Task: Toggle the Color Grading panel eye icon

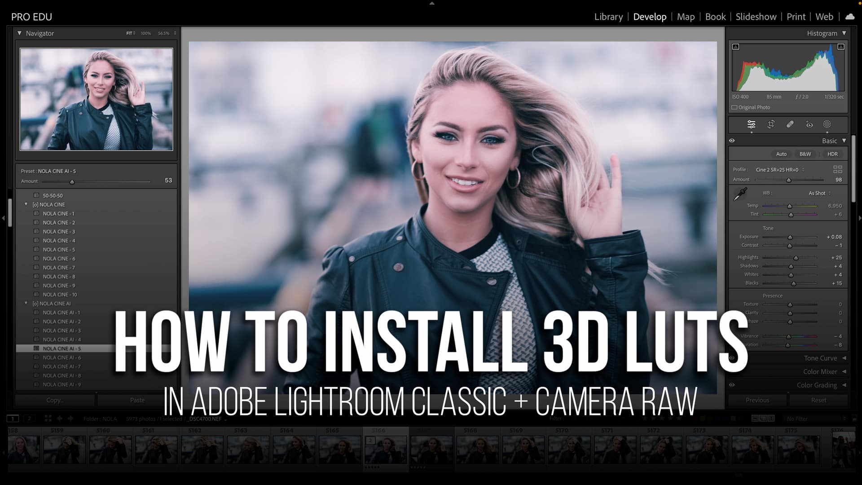Action: [732, 385]
